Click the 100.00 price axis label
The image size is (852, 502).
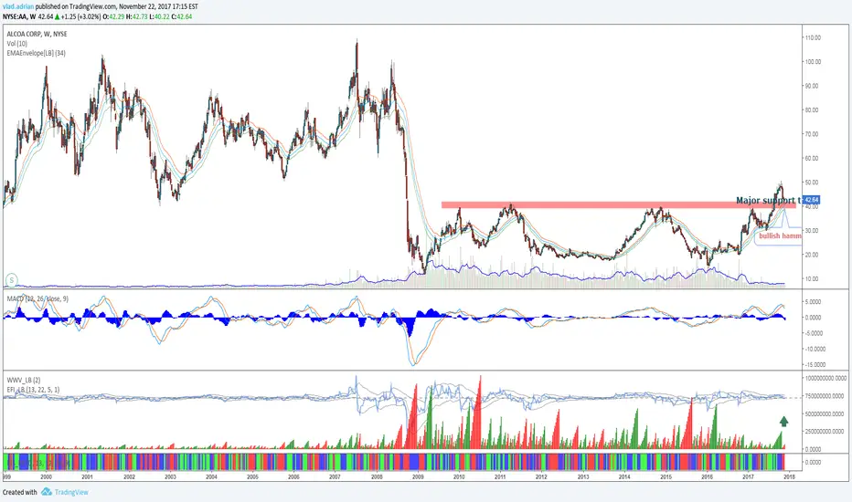(813, 62)
